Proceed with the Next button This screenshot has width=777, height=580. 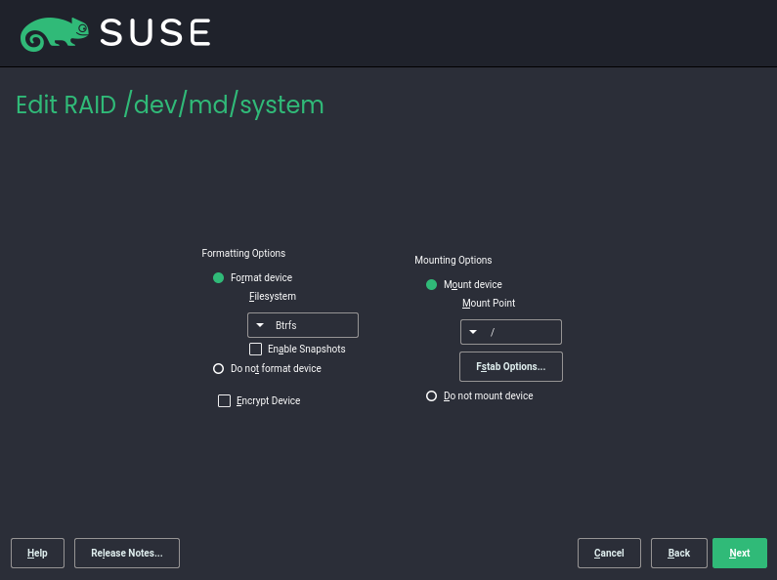tap(739, 553)
